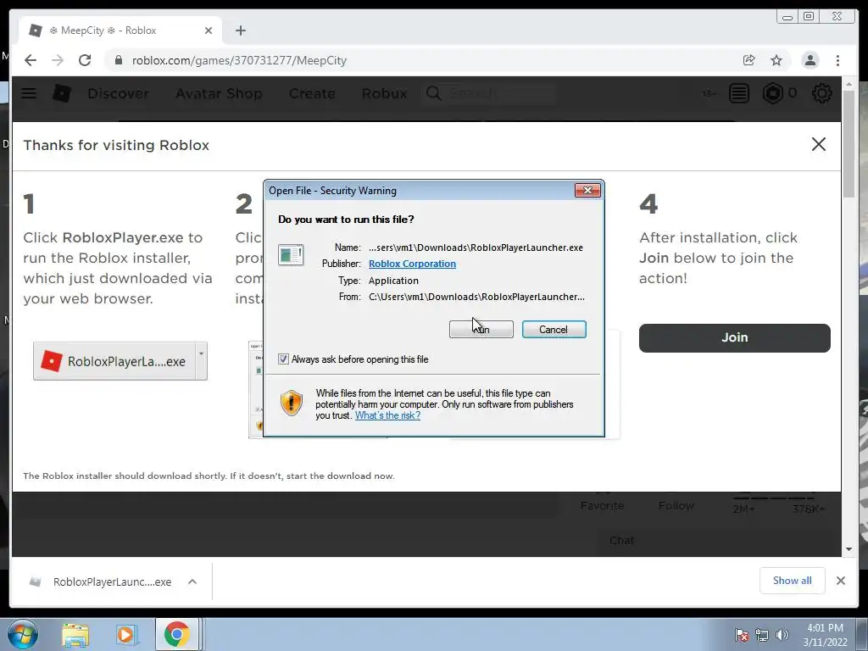Open the Roblox hamburger navigation menu
This screenshot has width=868, height=651.
point(29,93)
